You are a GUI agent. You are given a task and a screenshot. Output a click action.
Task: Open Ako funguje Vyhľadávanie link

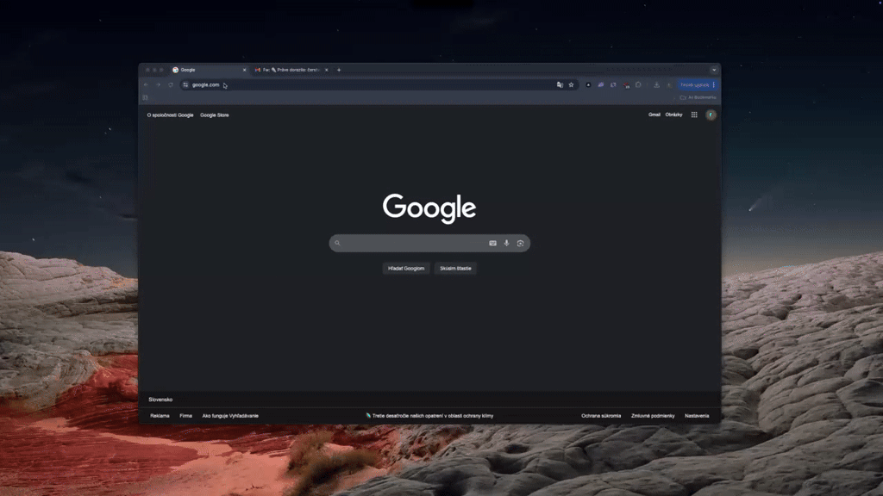click(230, 416)
